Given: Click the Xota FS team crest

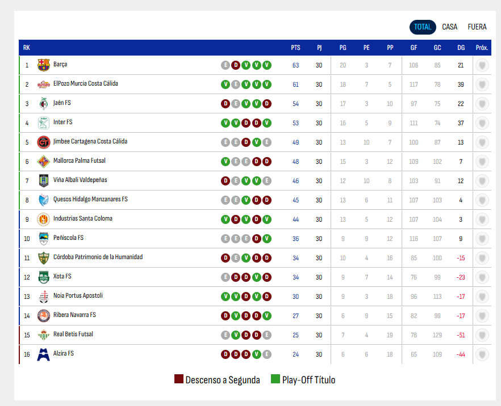Looking at the screenshot, I should 43,277.
